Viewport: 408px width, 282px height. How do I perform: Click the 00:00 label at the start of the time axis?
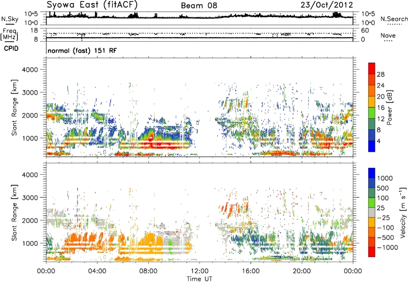click(x=46, y=271)
